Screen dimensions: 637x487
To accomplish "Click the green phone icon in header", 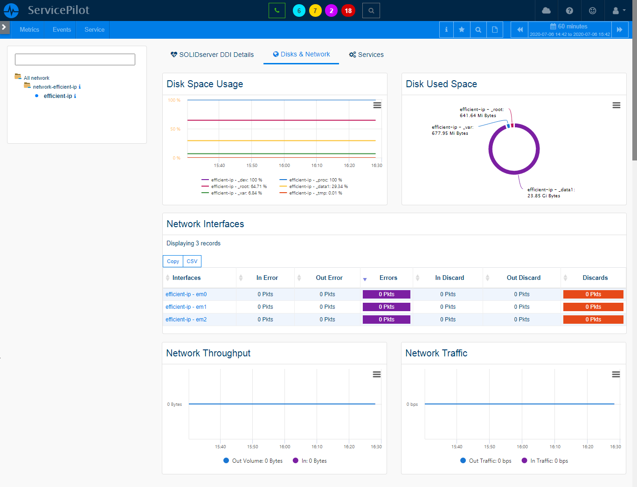I will 277,11.
